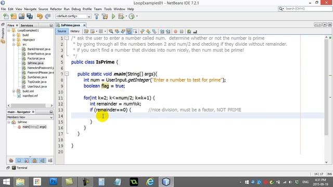
Task: Toggle Show Static Members filter in Navigator
Action: [x=27, y=161]
